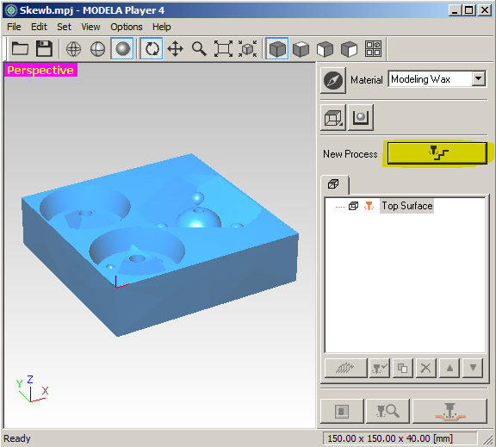
Task: Switch to the fourth cube view icon
Action: pyautogui.click(x=349, y=49)
